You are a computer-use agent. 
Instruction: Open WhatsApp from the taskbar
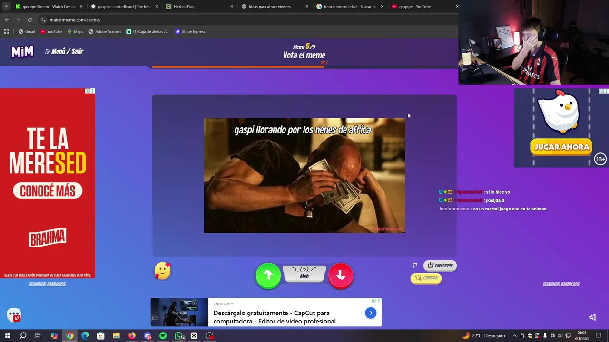click(x=179, y=336)
